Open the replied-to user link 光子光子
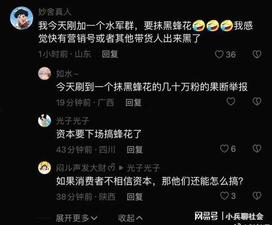The image size is (272, 225). click(143, 168)
